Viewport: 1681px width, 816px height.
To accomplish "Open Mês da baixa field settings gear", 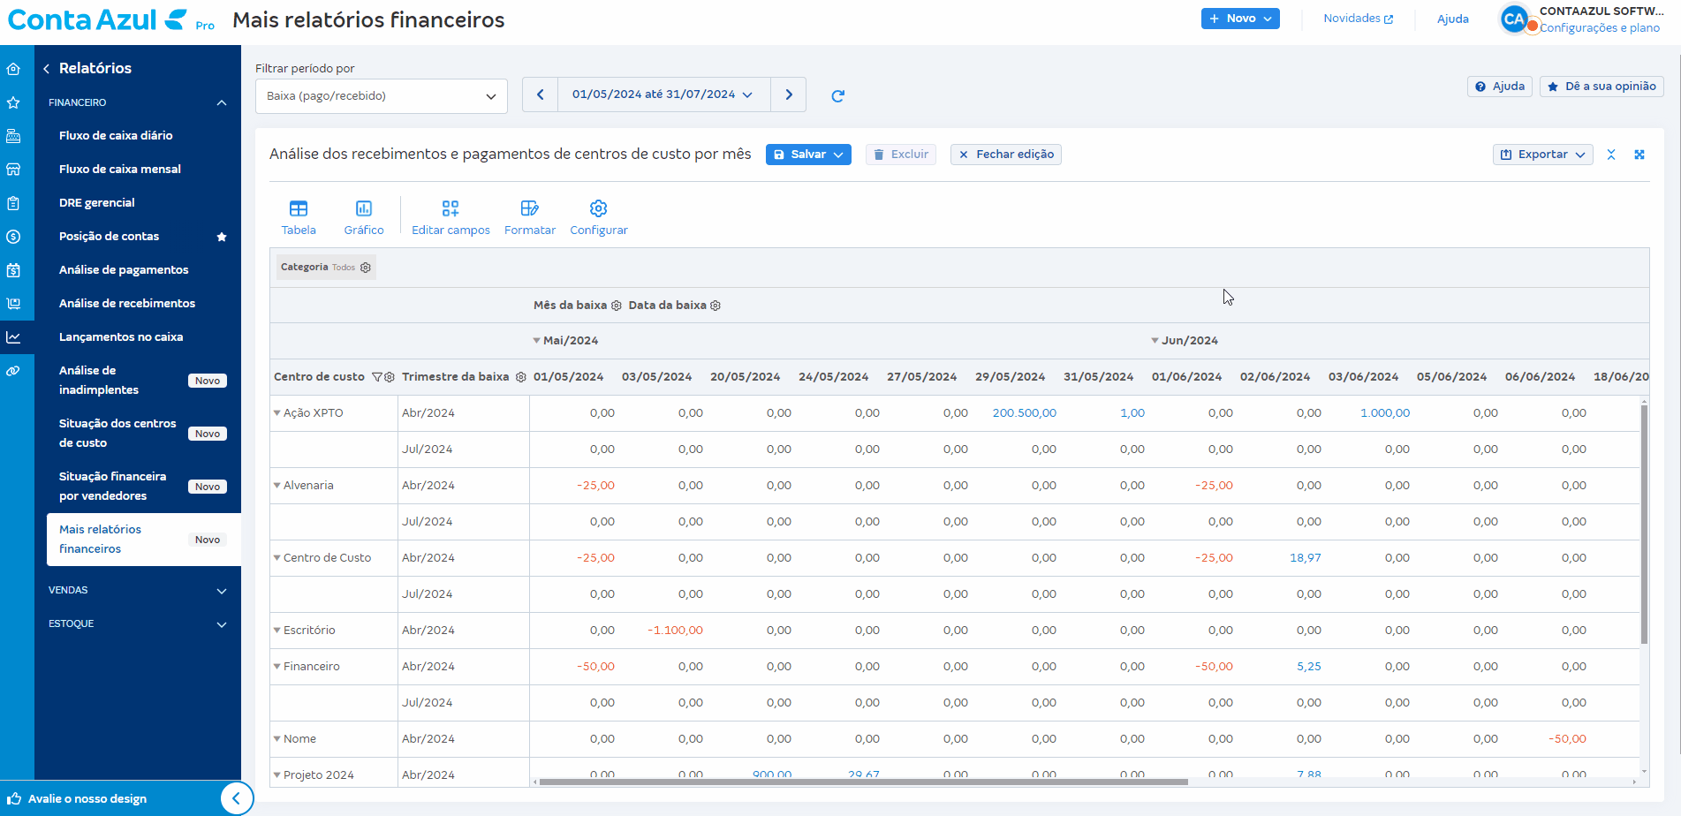I will (617, 306).
